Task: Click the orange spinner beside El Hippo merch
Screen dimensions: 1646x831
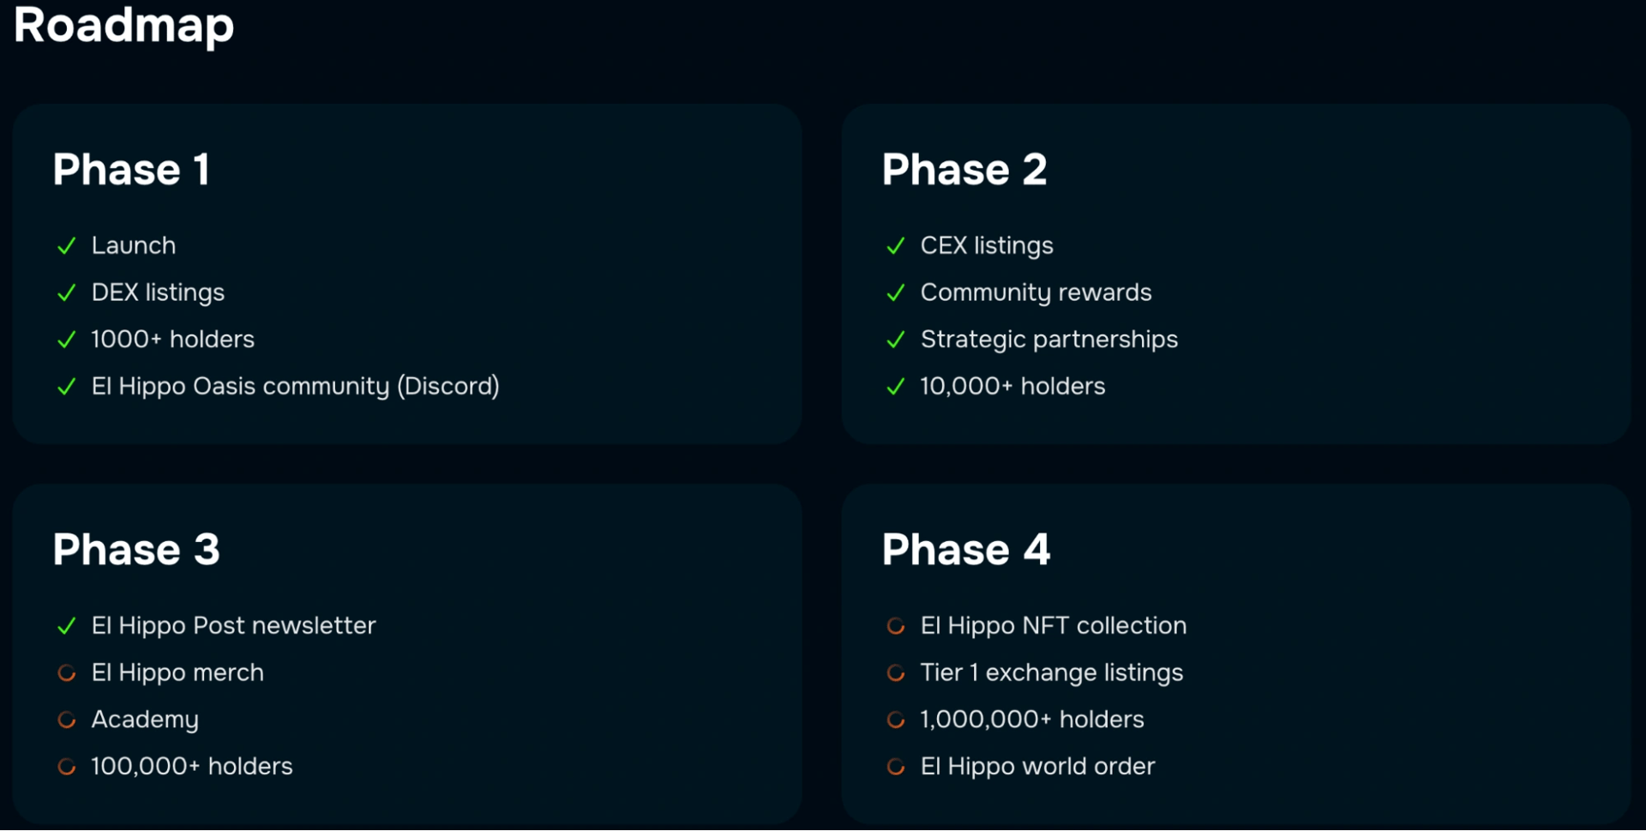Action: point(67,673)
